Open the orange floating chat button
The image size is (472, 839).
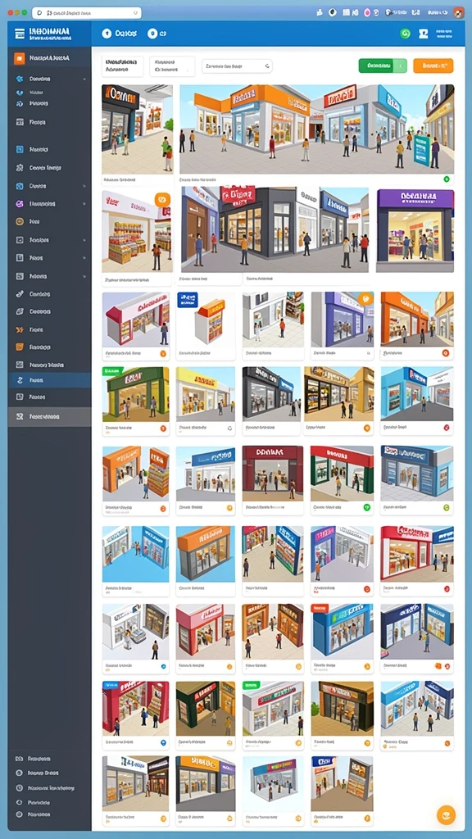click(446, 814)
